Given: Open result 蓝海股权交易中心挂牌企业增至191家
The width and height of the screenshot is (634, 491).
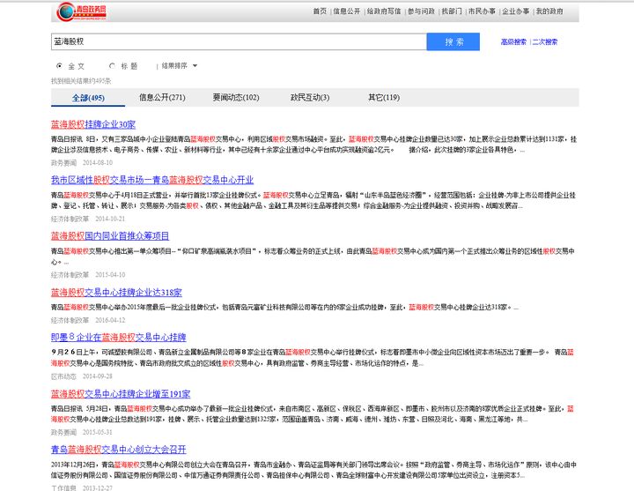Looking at the screenshot, I should tap(121, 394).
